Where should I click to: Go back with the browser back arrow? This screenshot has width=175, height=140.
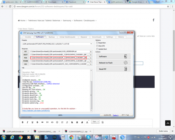(x=2, y=6)
